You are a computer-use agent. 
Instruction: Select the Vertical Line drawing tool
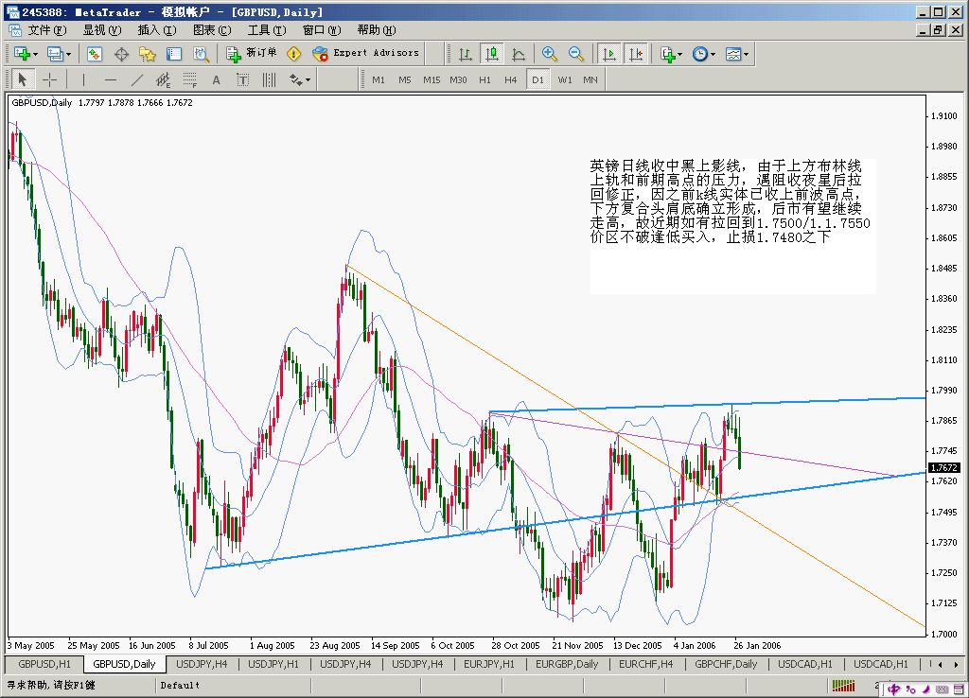coord(83,79)
